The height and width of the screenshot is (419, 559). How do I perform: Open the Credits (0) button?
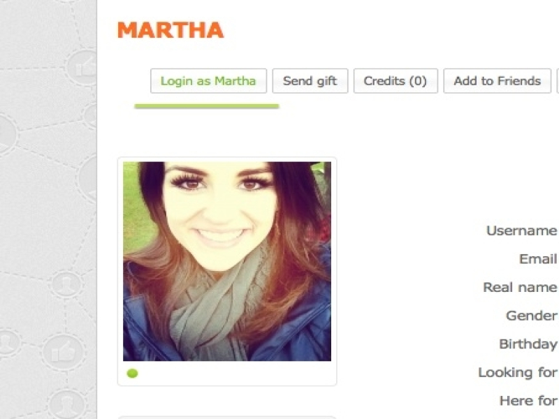pos(395,81)
